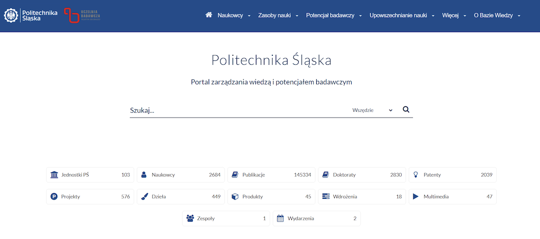Open the Produkty tile label

click(x=253, y=197)
